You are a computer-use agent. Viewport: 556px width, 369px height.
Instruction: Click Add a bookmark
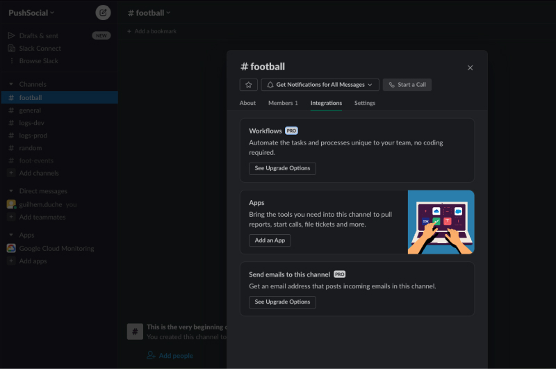click(x=152, y=31)
